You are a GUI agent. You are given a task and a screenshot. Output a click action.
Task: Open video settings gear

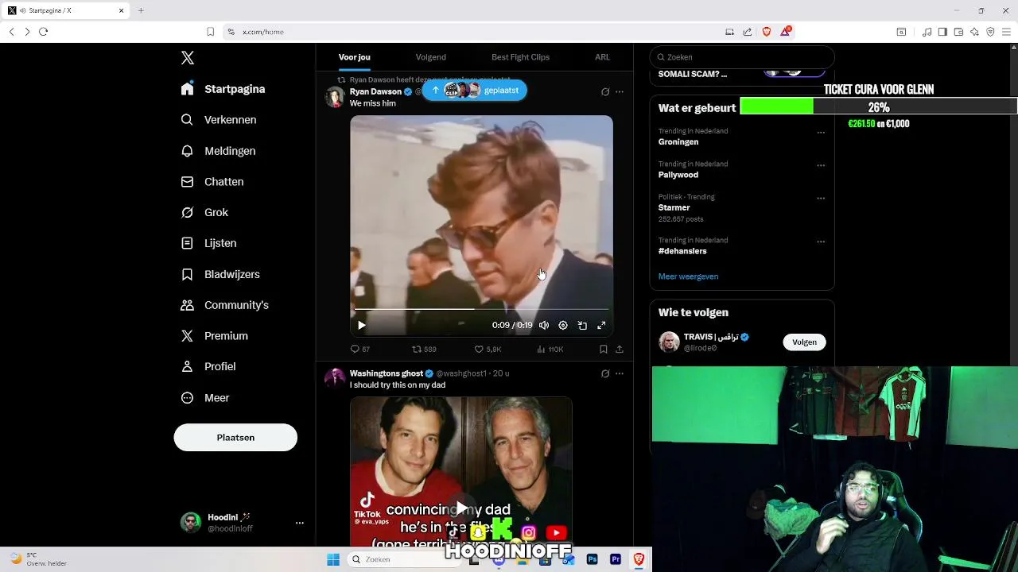(x=563, y=325)
